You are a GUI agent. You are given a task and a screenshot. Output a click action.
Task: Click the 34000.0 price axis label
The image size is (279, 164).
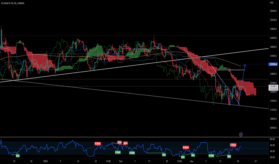click(273, 47)
